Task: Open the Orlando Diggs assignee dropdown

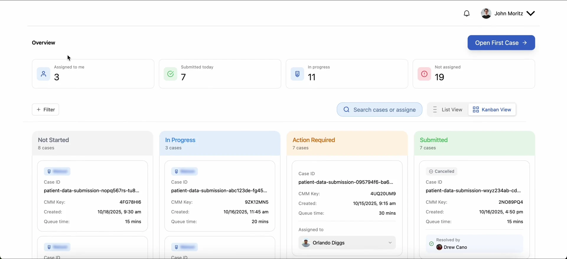Action: click(347, 243)
